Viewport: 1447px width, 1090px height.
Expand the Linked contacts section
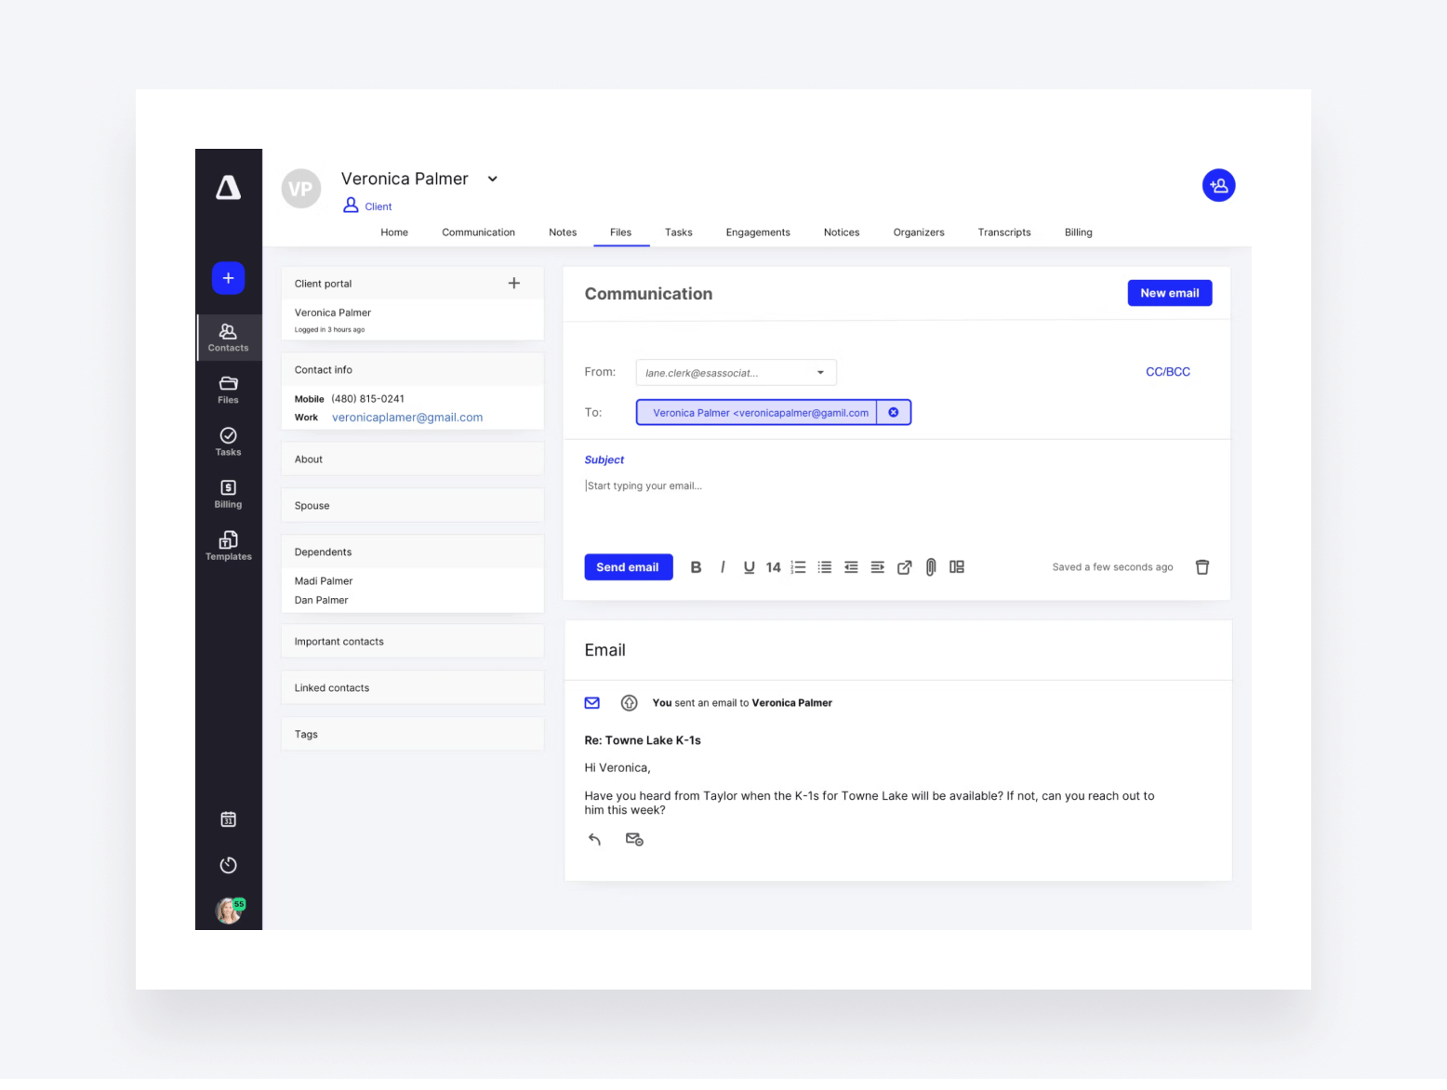412,688
